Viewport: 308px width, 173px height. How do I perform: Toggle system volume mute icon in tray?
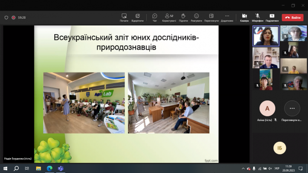coord(270,169)
